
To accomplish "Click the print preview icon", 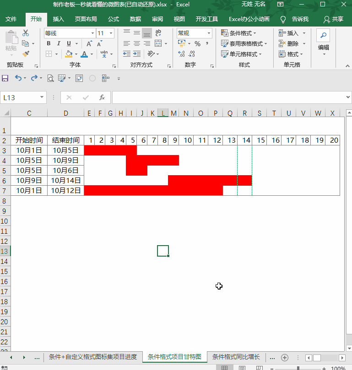I will [x=50, y=78].
